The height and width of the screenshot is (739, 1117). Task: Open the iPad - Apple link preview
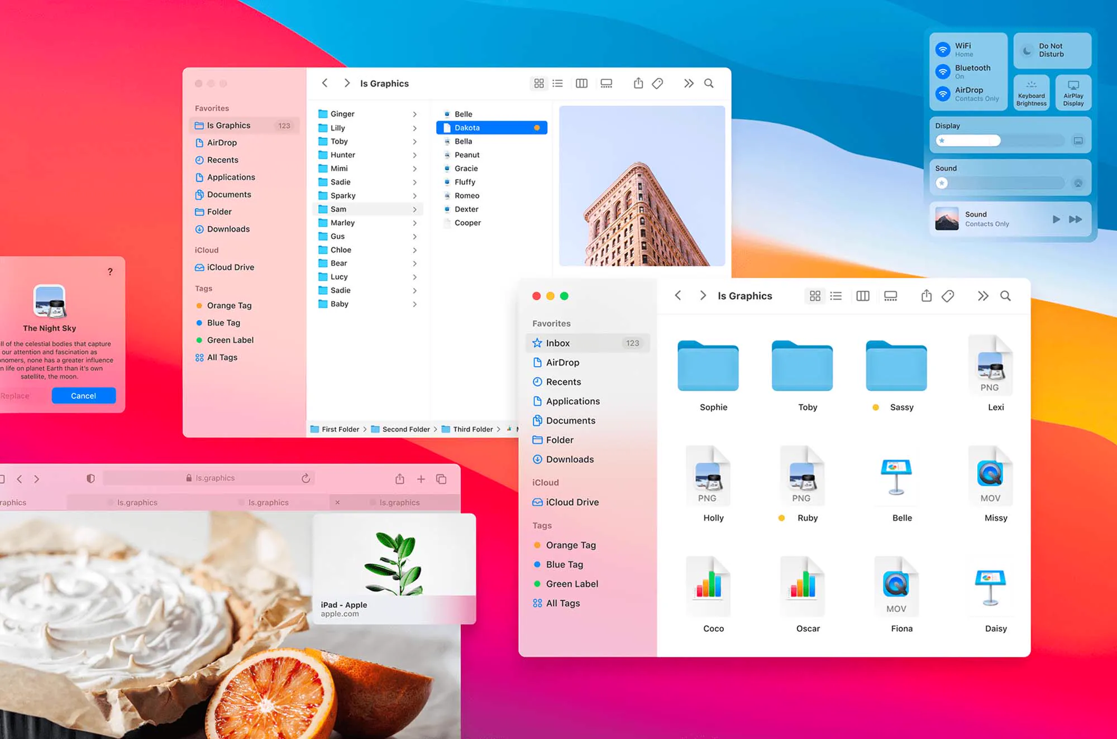[x=394, y=569]
